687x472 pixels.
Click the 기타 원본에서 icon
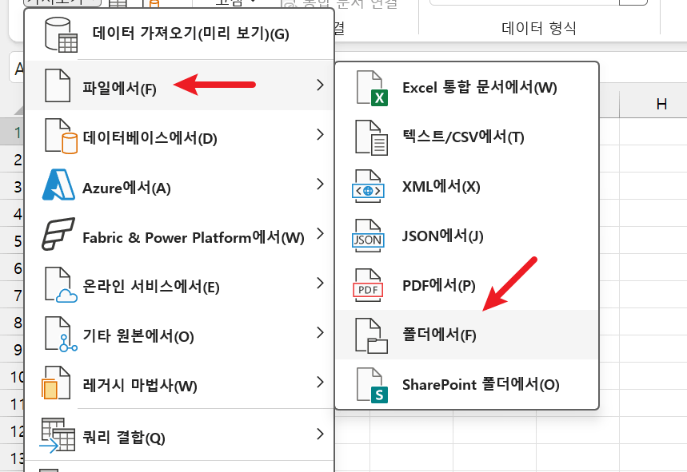coord(62,335)
